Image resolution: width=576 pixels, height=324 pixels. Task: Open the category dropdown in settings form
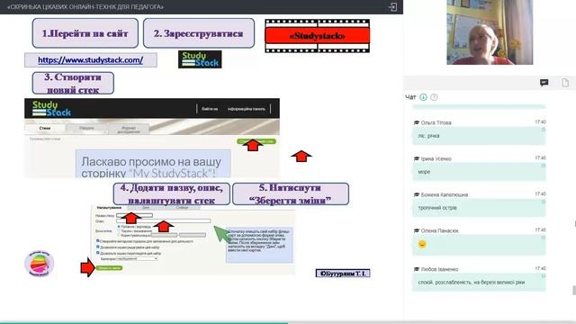click(x=137, y=259)
